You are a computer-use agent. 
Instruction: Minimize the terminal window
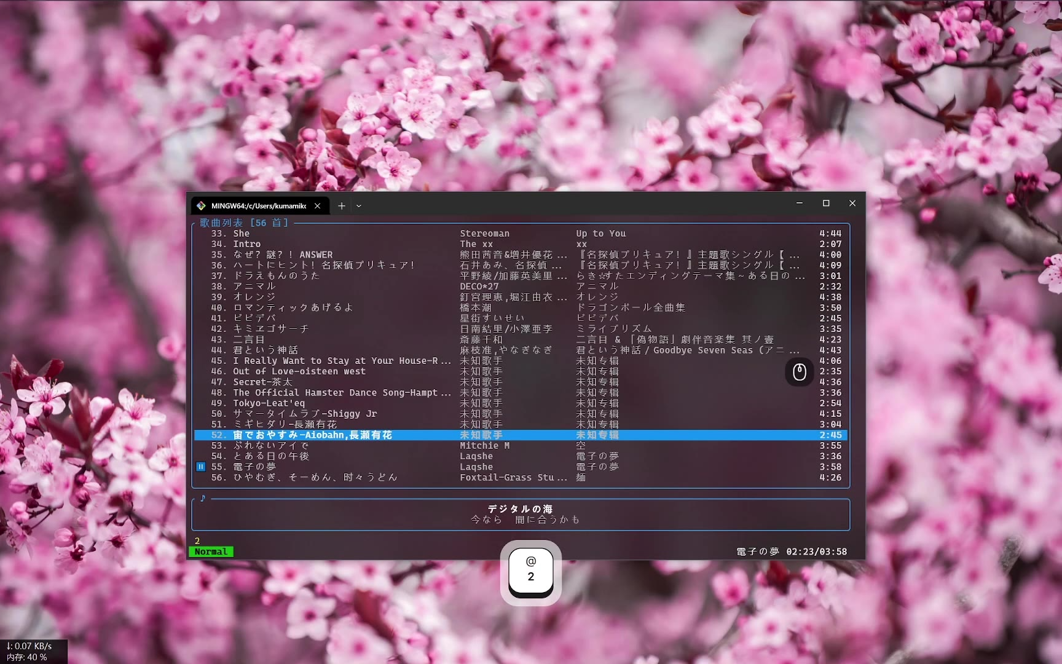(799, 204)
